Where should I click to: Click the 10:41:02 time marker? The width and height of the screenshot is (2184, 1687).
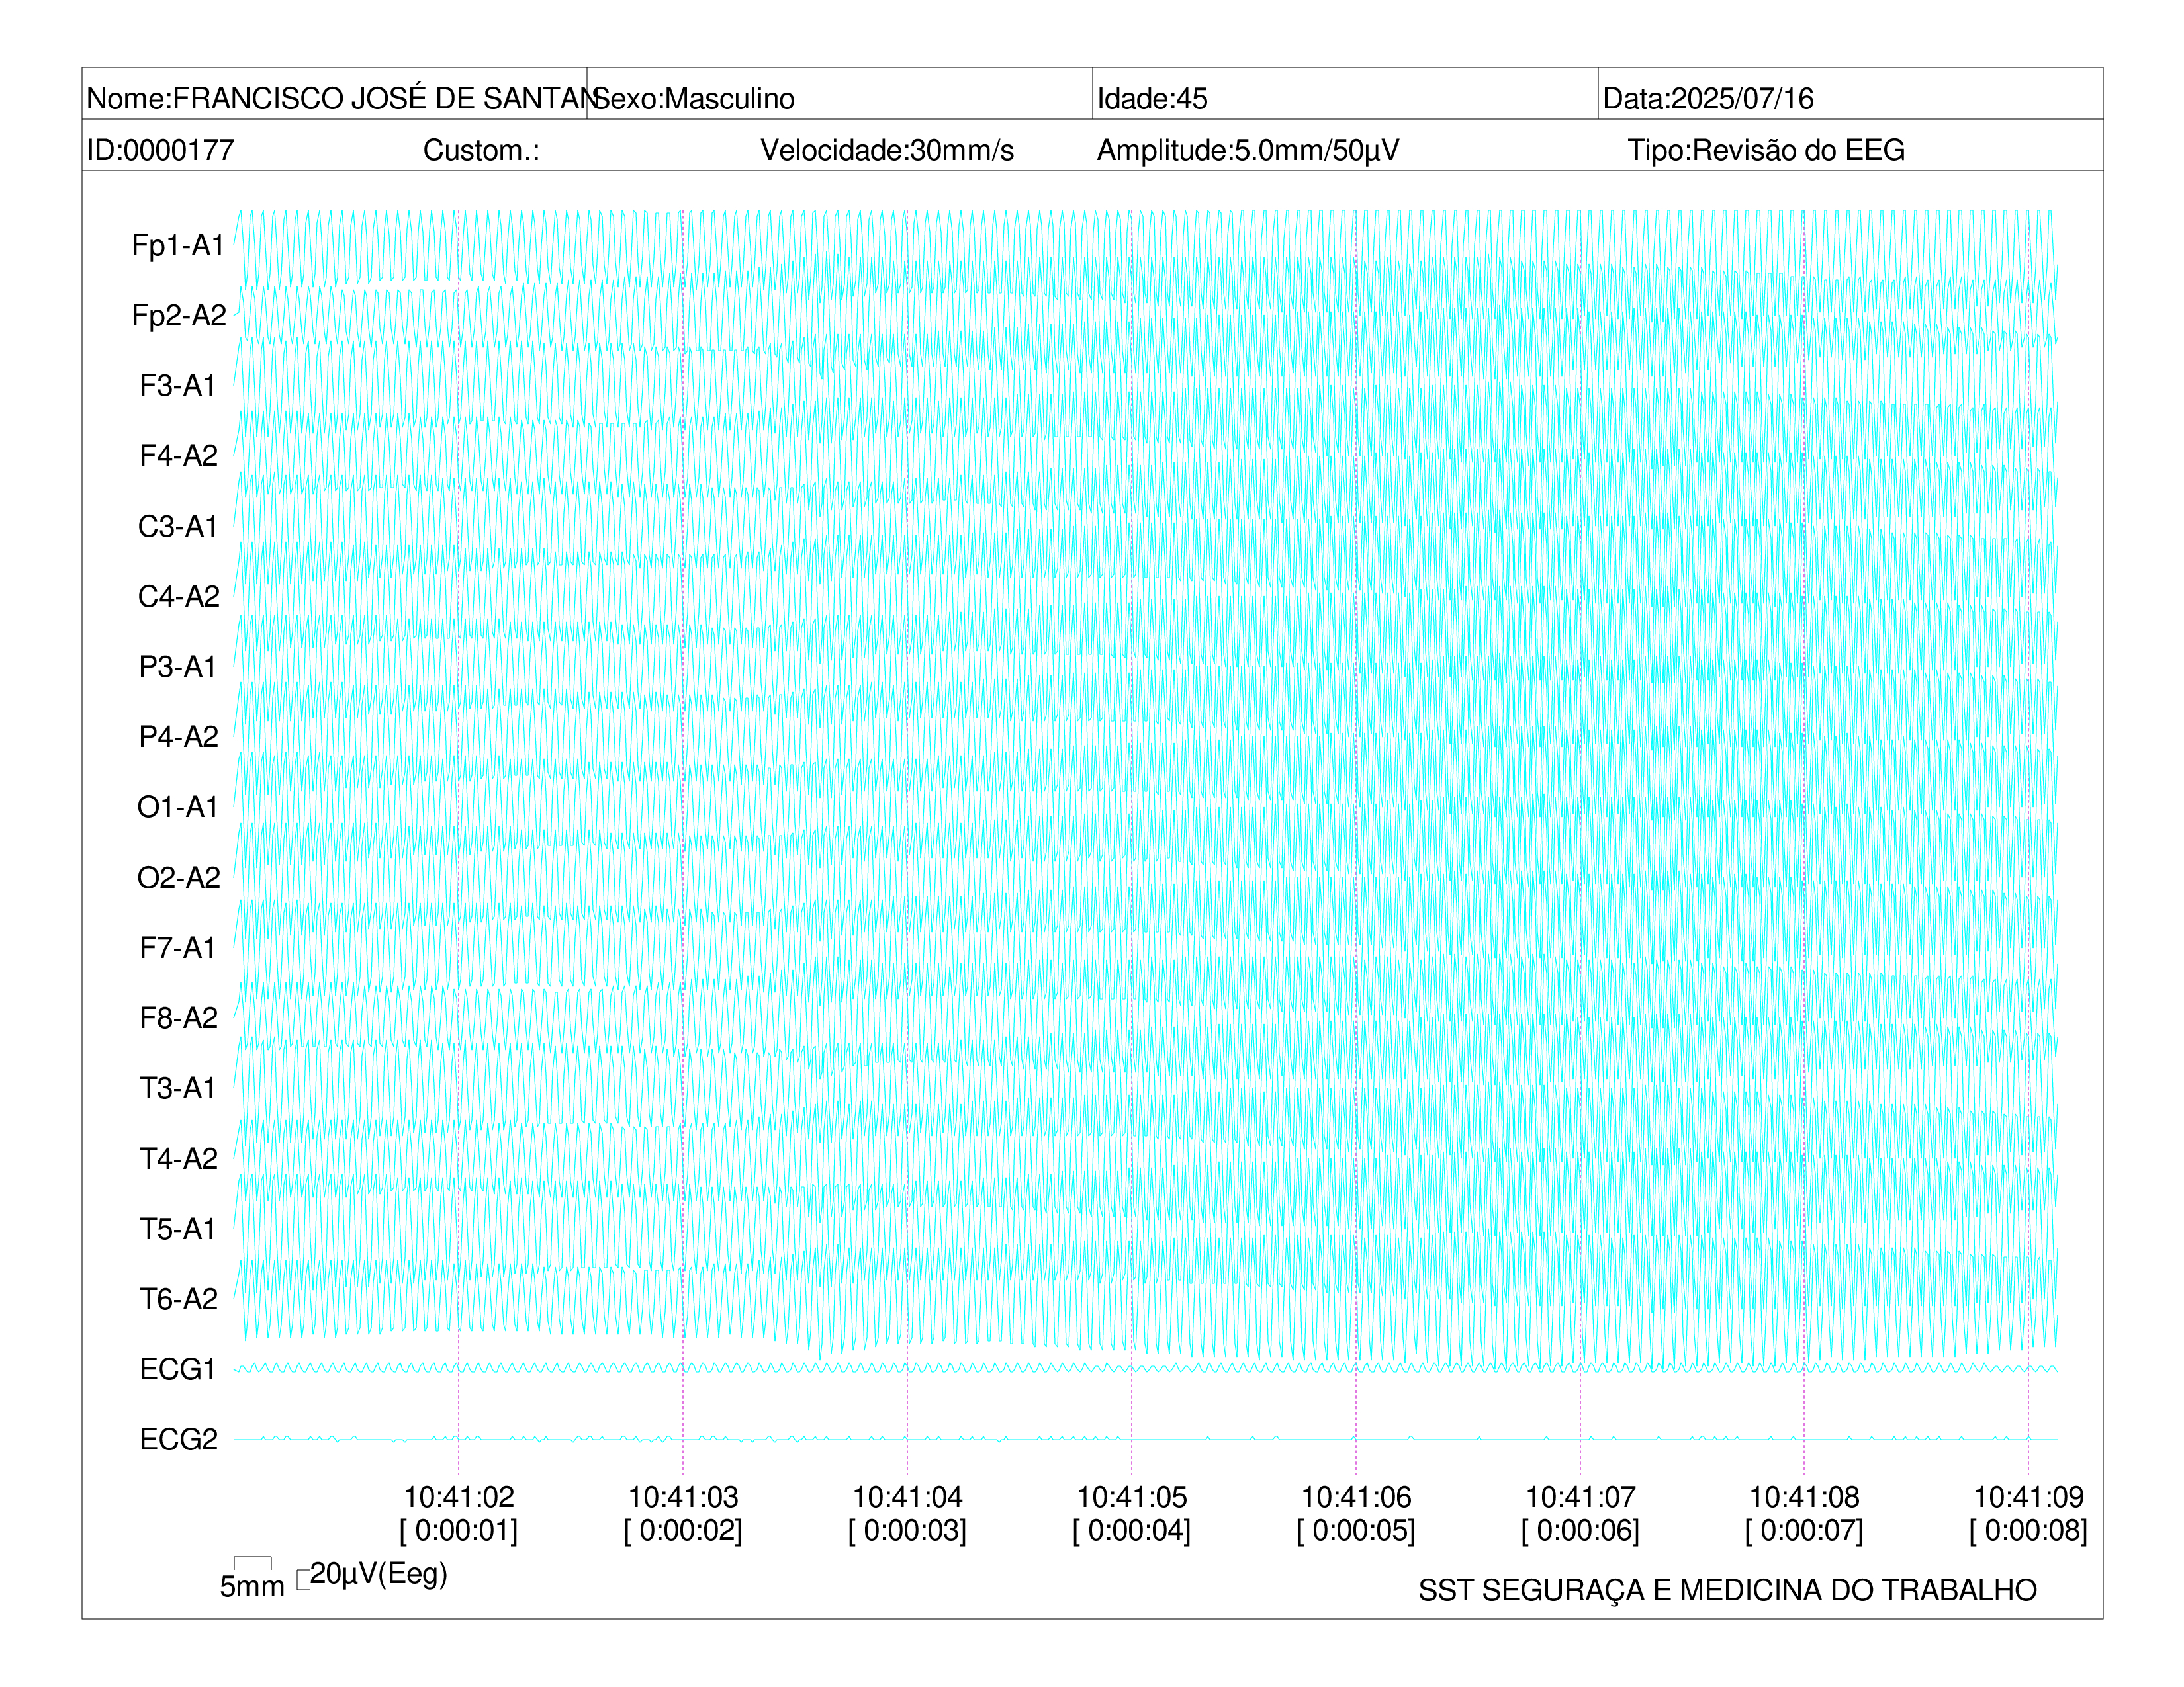click(x=459, y=1497)
